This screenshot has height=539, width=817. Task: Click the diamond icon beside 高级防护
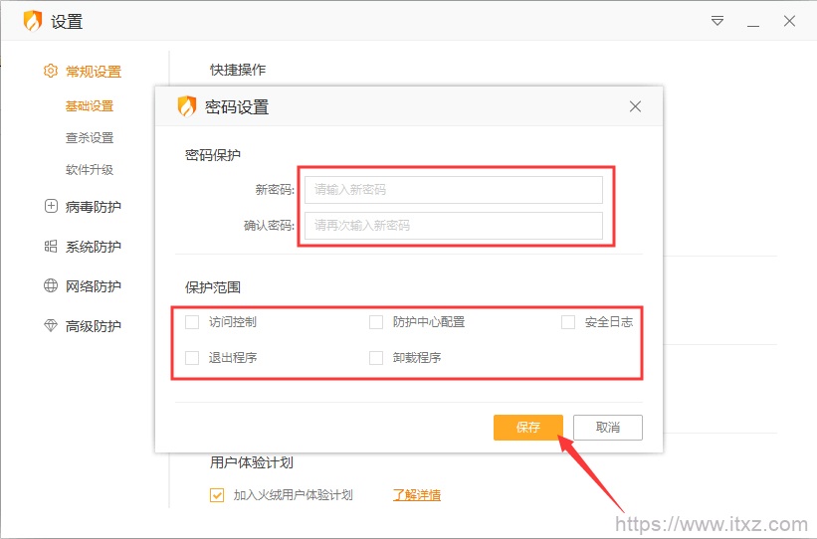[x=51, y=326]
